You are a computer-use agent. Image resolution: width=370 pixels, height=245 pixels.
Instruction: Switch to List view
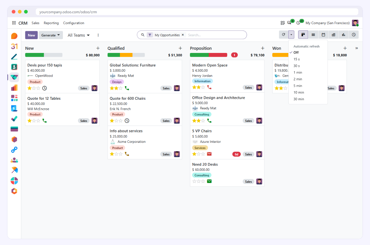(x=313, y=35)
